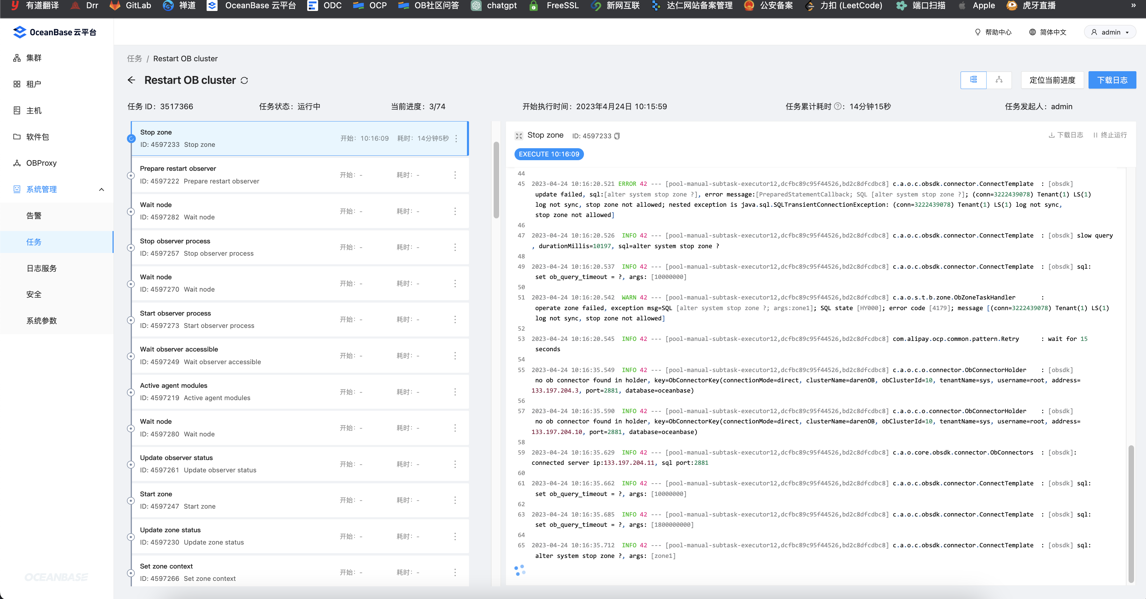This screenshot has height=599, width=1146.
Task: Click the task list vertical scrollbar
Action: pos(496,180)
